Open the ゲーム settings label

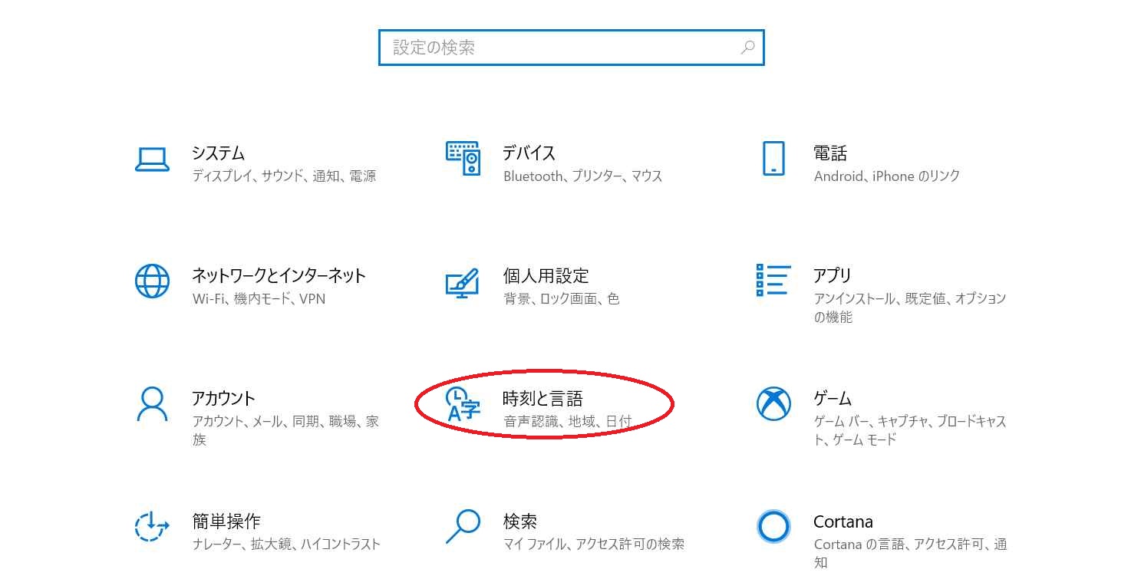point(833,398)
